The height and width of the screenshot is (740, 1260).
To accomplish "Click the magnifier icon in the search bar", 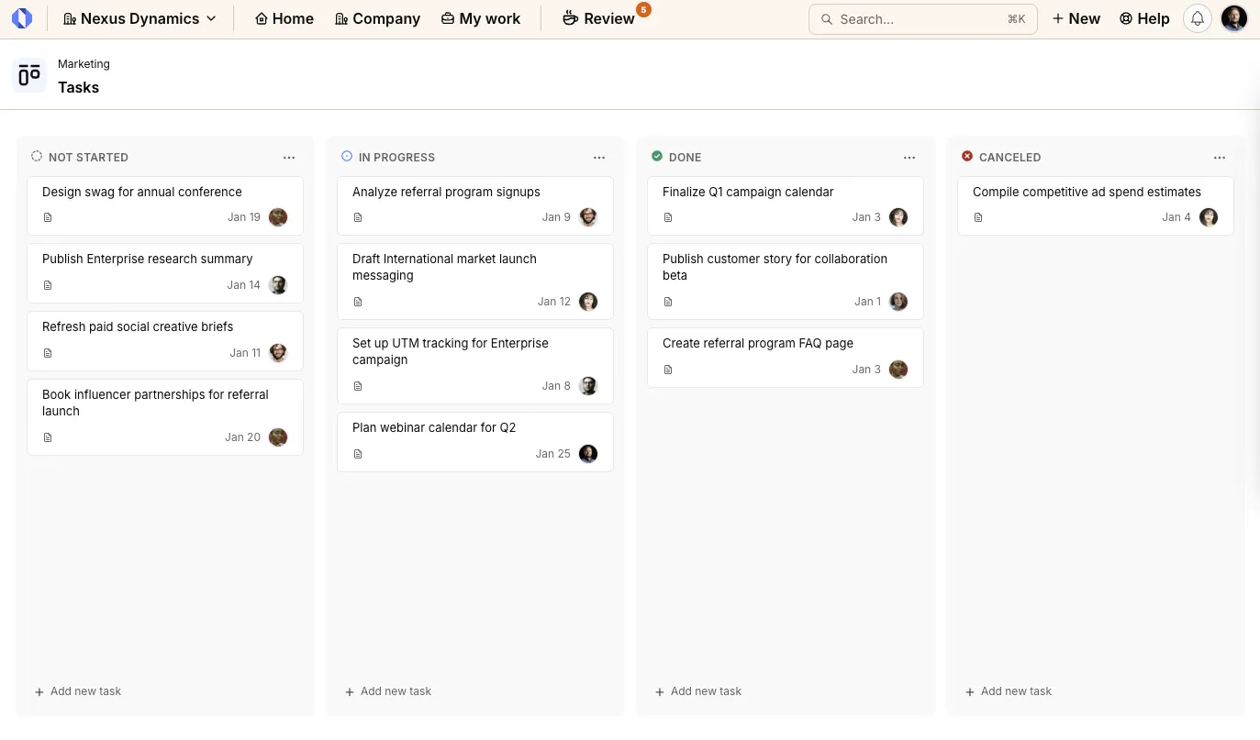I will [x=826, y=19].
